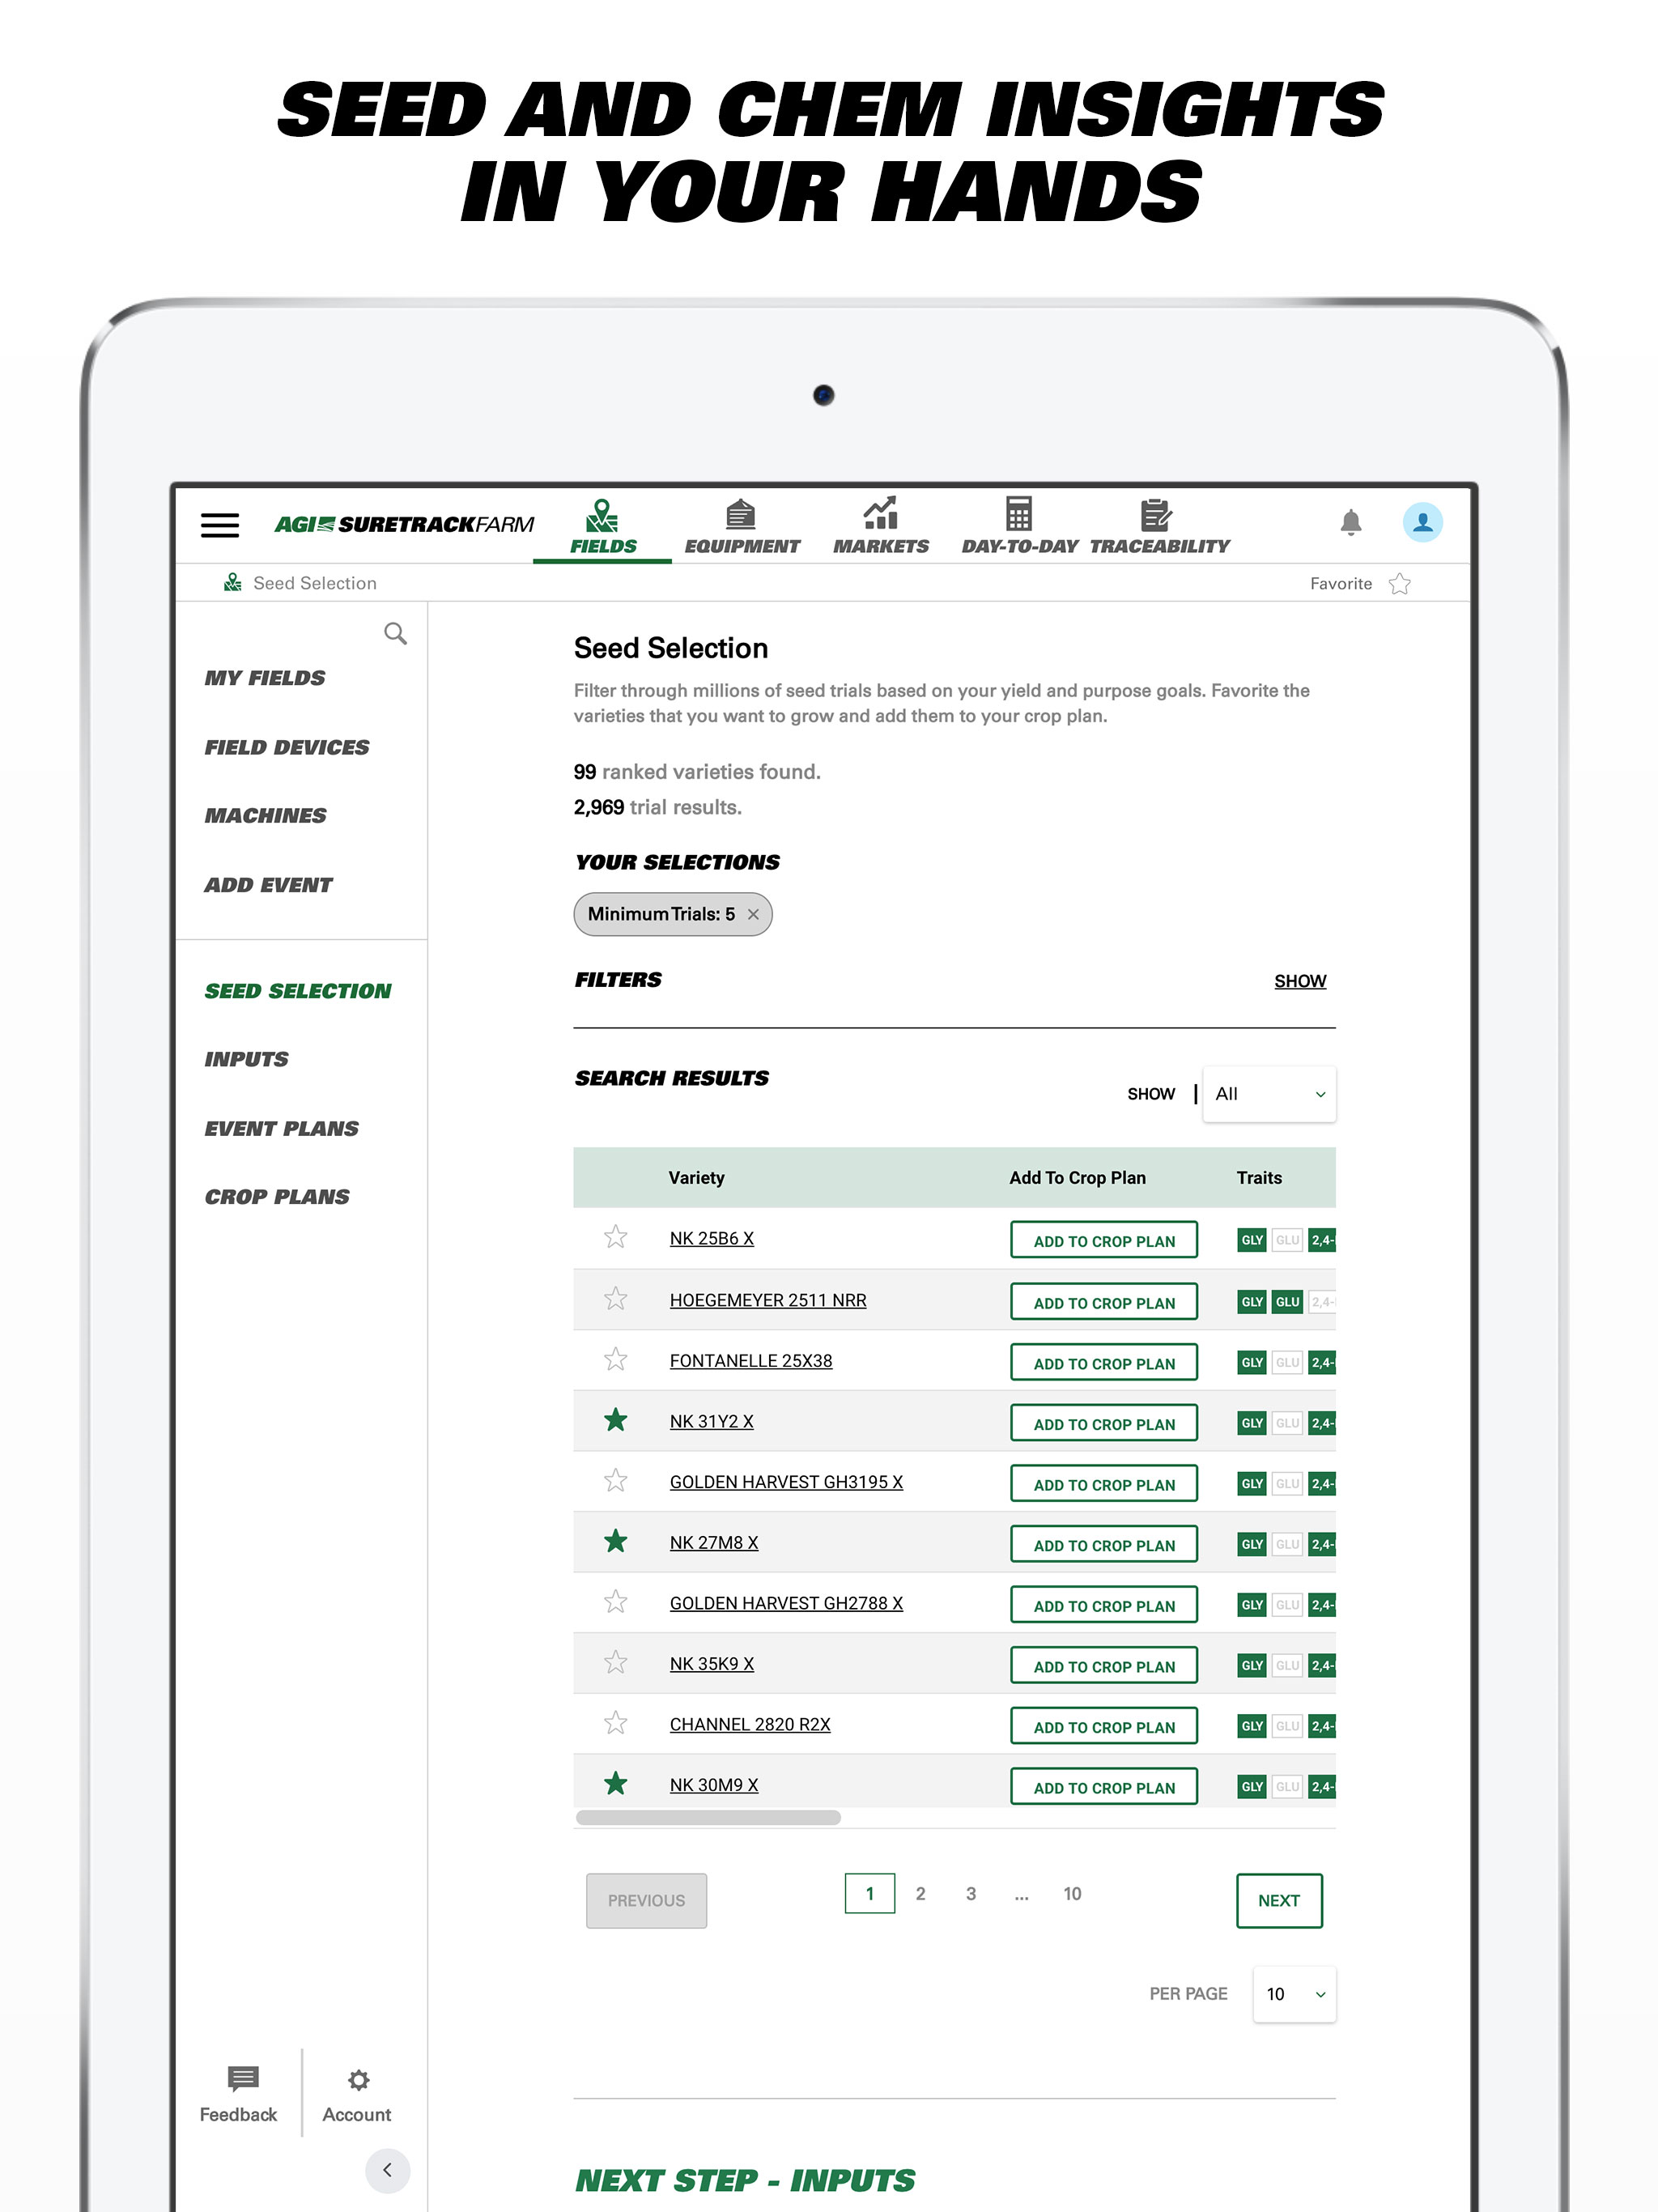Image resolution: width=1658 pixels, height=2212 pixels.
Task: Open NK 27M8 X variety link
Action: point(714,1543)
